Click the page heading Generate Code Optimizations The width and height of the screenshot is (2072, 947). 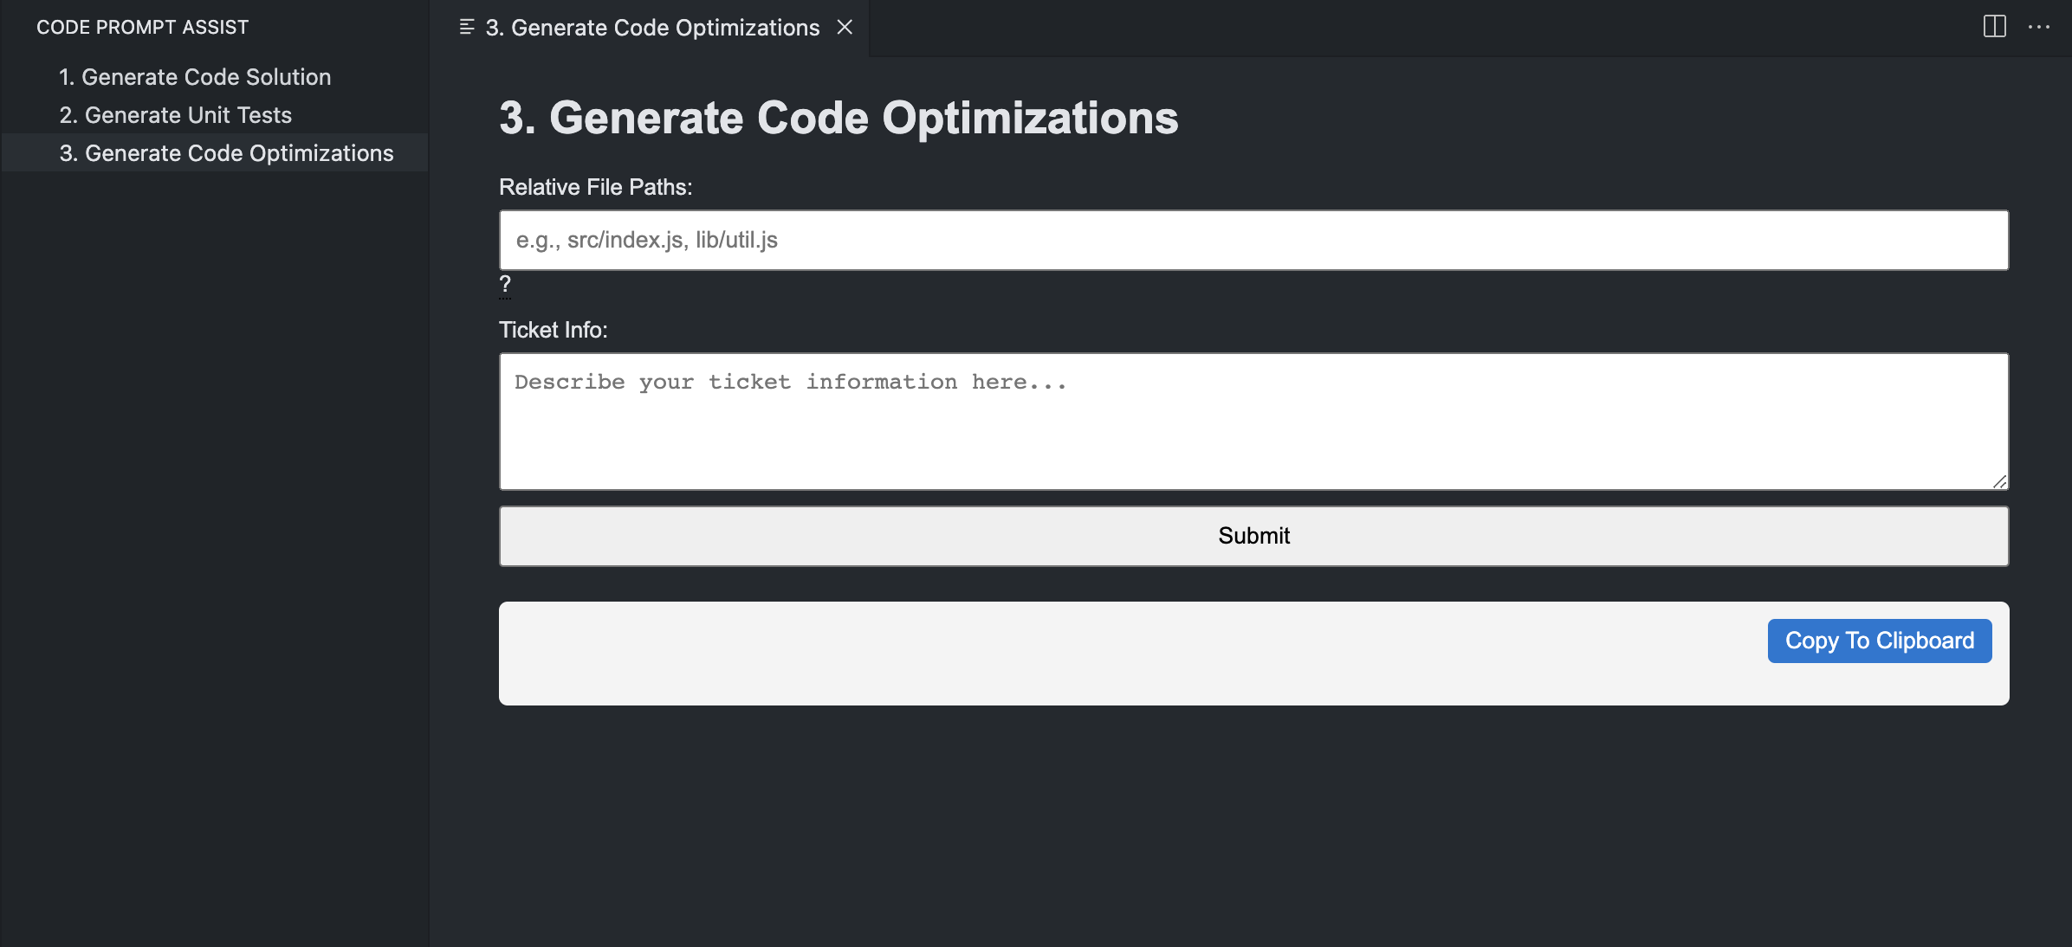click(x=838, y=118)
